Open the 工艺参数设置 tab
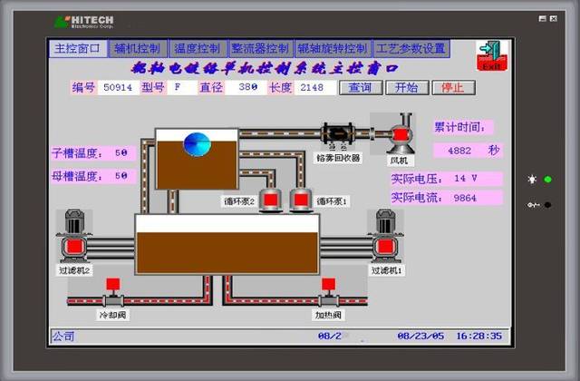 click(x=411, y=48)
